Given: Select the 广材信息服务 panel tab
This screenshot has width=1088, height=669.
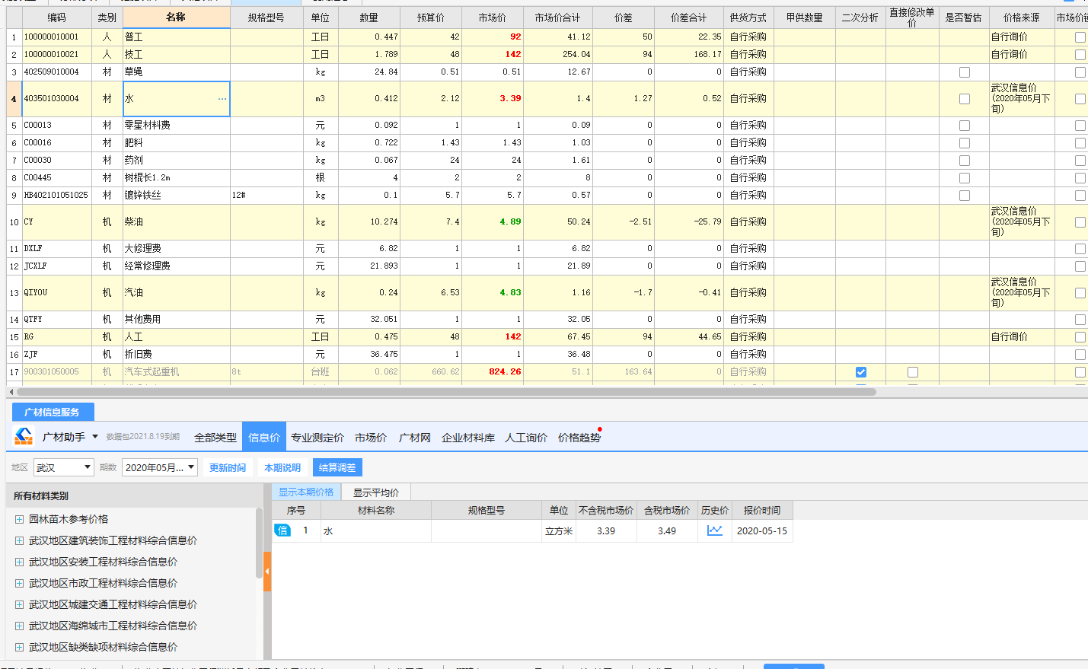Looking at the screenshot, I should [53, 412].
